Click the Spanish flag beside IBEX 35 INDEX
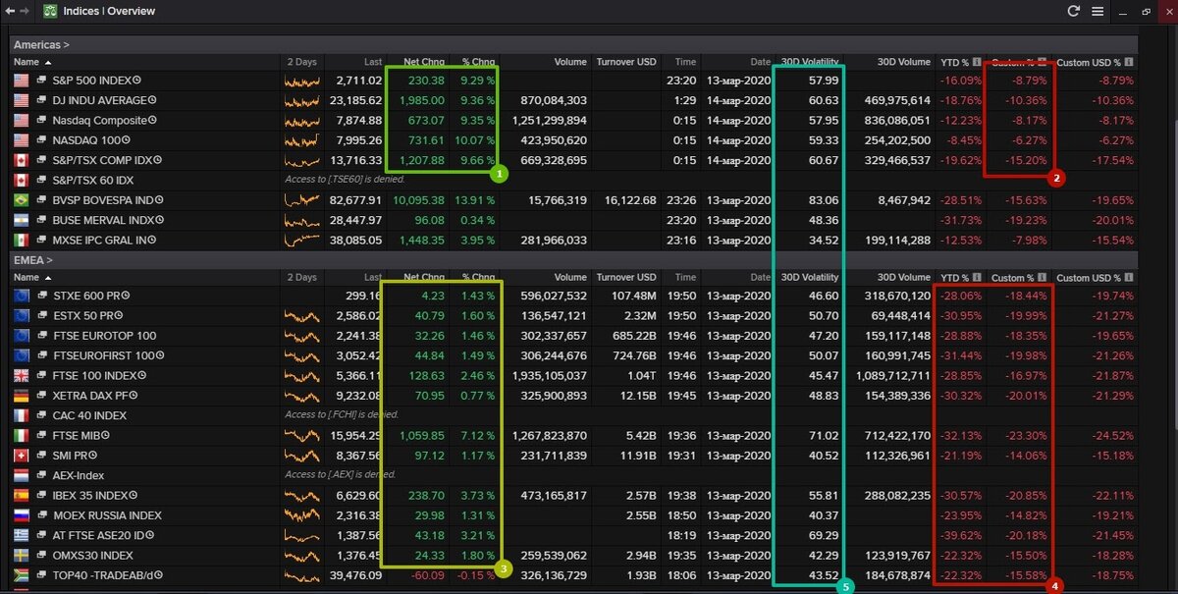Image resolution: width=1178 pixels, height=594 pixels. coord(21,495)
